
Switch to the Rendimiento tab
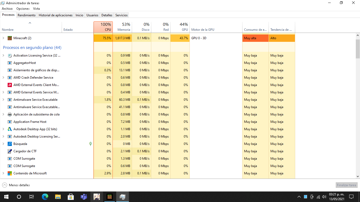[27, 15]
